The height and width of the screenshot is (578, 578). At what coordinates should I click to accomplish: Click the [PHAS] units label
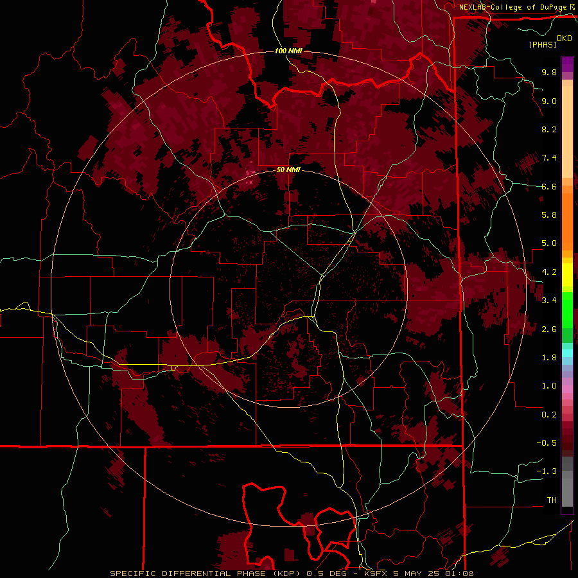click(x=543, y=44)
